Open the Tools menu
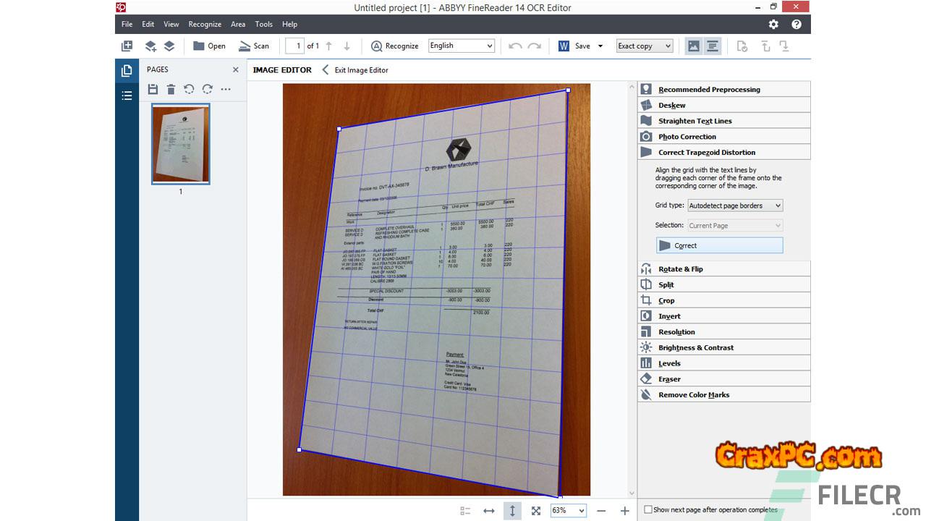926x521 pixels. (263, 25)
